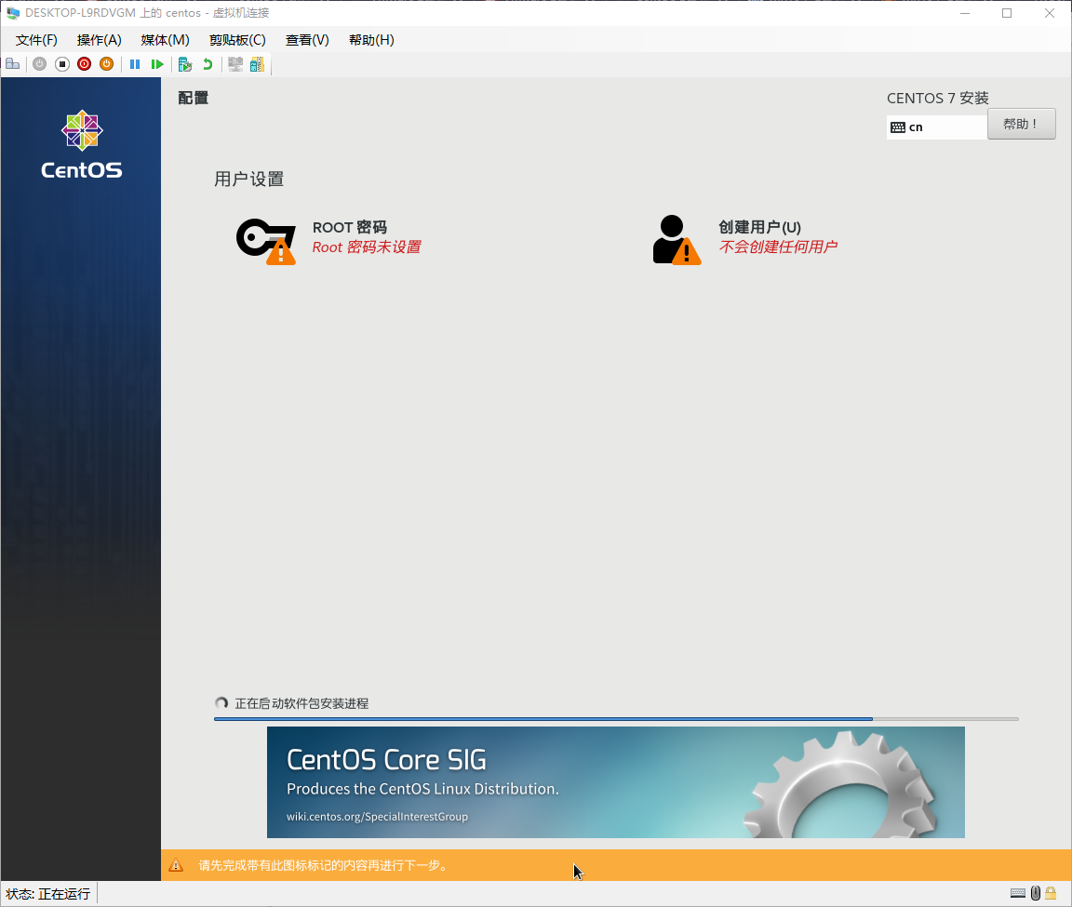Open 创建用户(U) settings

tap(759, 227)
